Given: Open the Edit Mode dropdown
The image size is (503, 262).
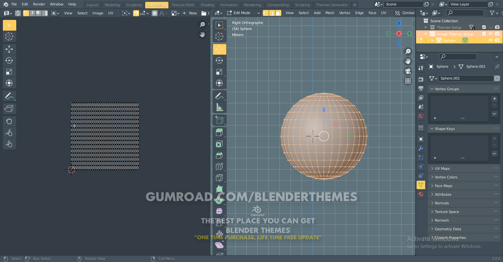Looking at the screenshot, I should 243,13.
